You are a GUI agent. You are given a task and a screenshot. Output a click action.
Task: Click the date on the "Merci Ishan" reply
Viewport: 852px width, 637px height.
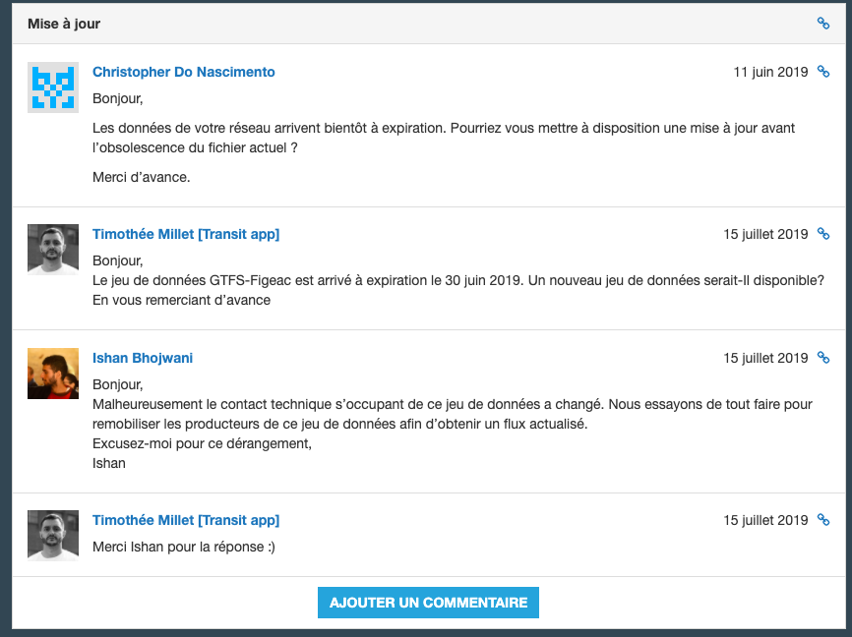765,520
